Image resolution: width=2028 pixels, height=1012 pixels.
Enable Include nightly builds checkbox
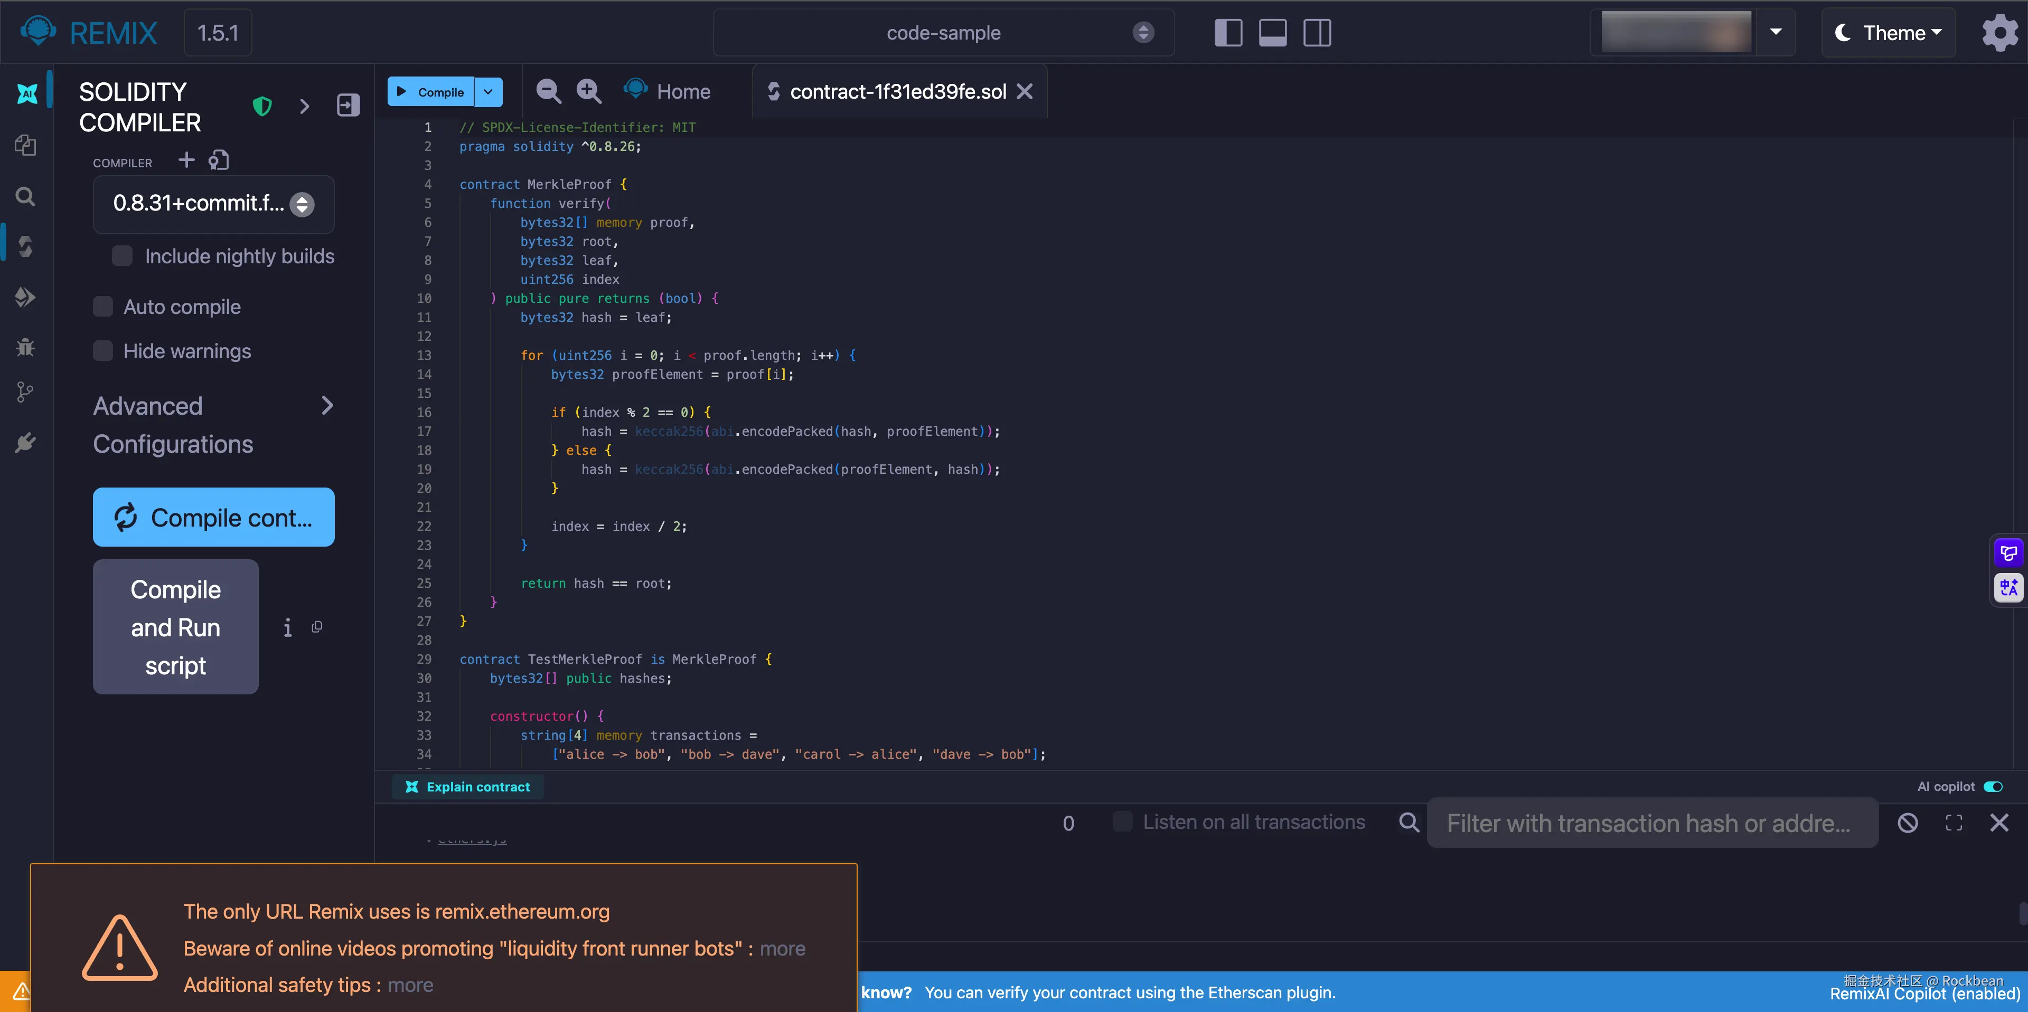(x=122, y=256)
